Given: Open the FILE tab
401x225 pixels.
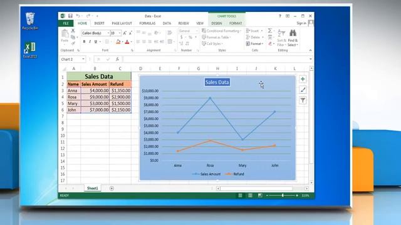Looking at the screenshot, I should pos(66,23).
